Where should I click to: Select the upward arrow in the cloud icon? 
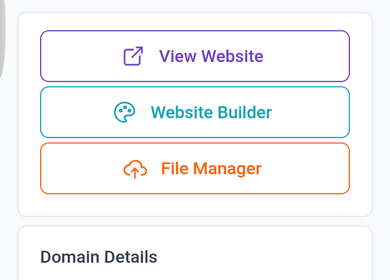(135, 171)
